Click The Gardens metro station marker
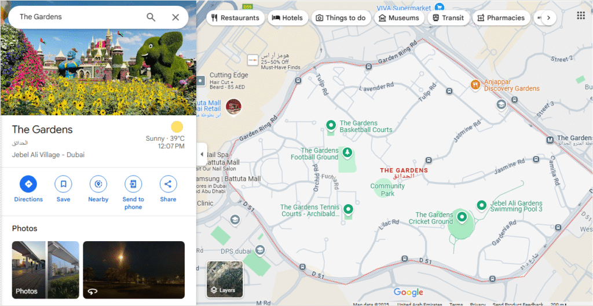 coord(550,140)
